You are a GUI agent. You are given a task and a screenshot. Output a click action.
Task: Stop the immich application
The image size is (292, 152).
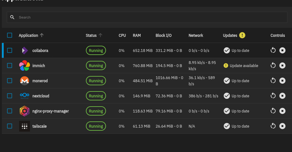[x=282, y=65]
